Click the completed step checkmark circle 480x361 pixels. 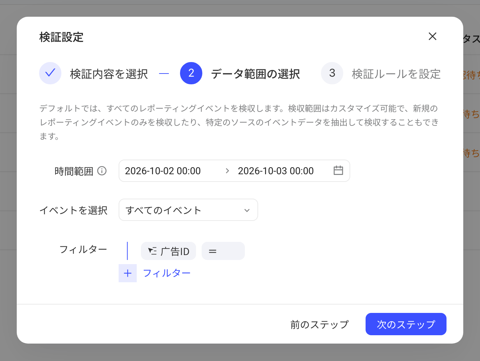50,73
